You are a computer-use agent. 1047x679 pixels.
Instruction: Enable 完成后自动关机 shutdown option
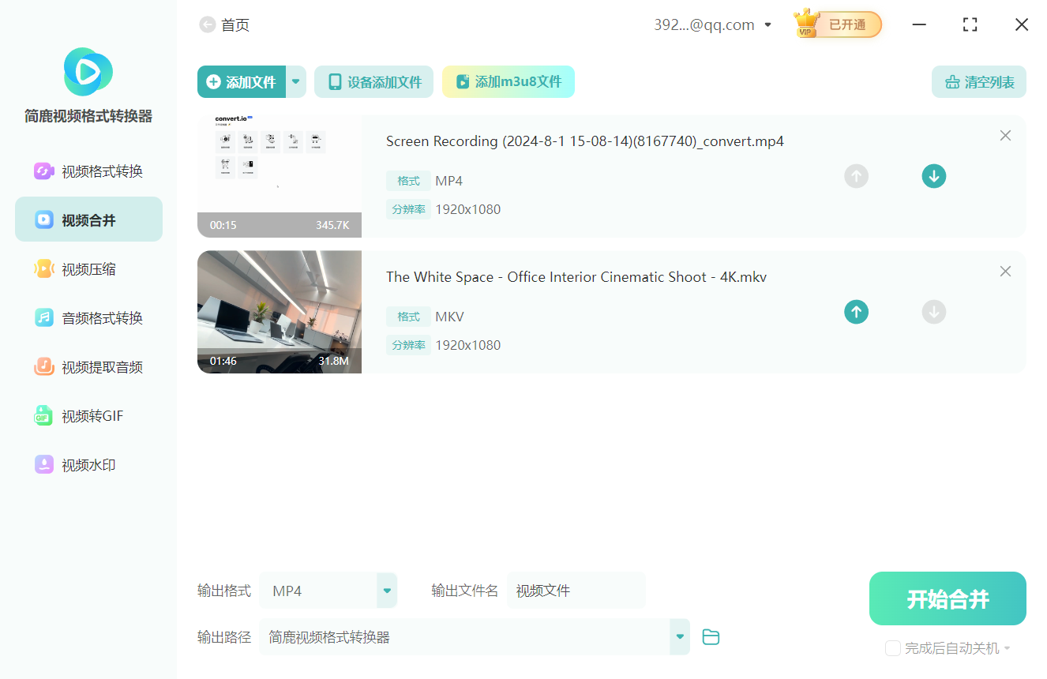click(893, 648)
